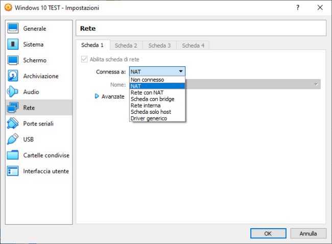332x244 pixels.
Task: Collapse the Connessa a combo box
Action: click(x=157, y=71)
